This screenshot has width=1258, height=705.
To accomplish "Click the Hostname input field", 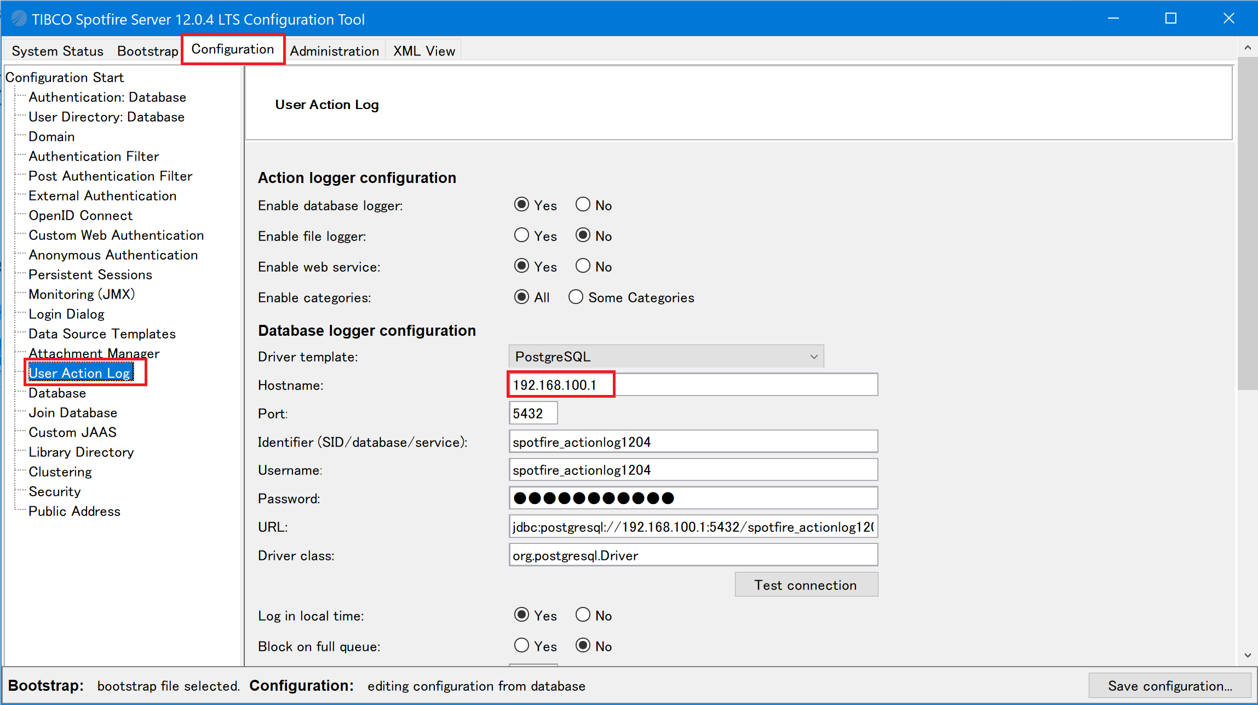I will click(x=693, y=385).
